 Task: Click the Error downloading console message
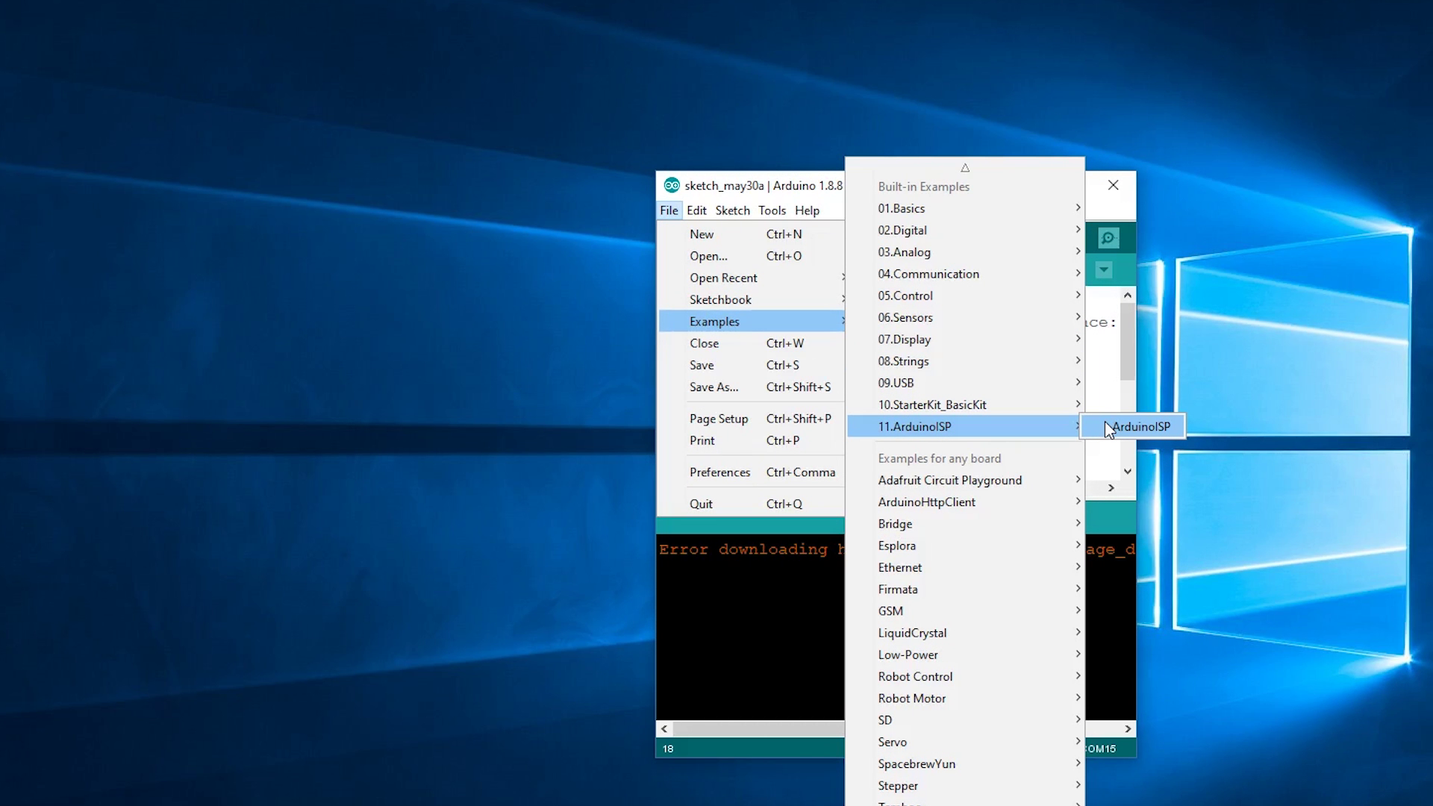[x=752, y=549]
